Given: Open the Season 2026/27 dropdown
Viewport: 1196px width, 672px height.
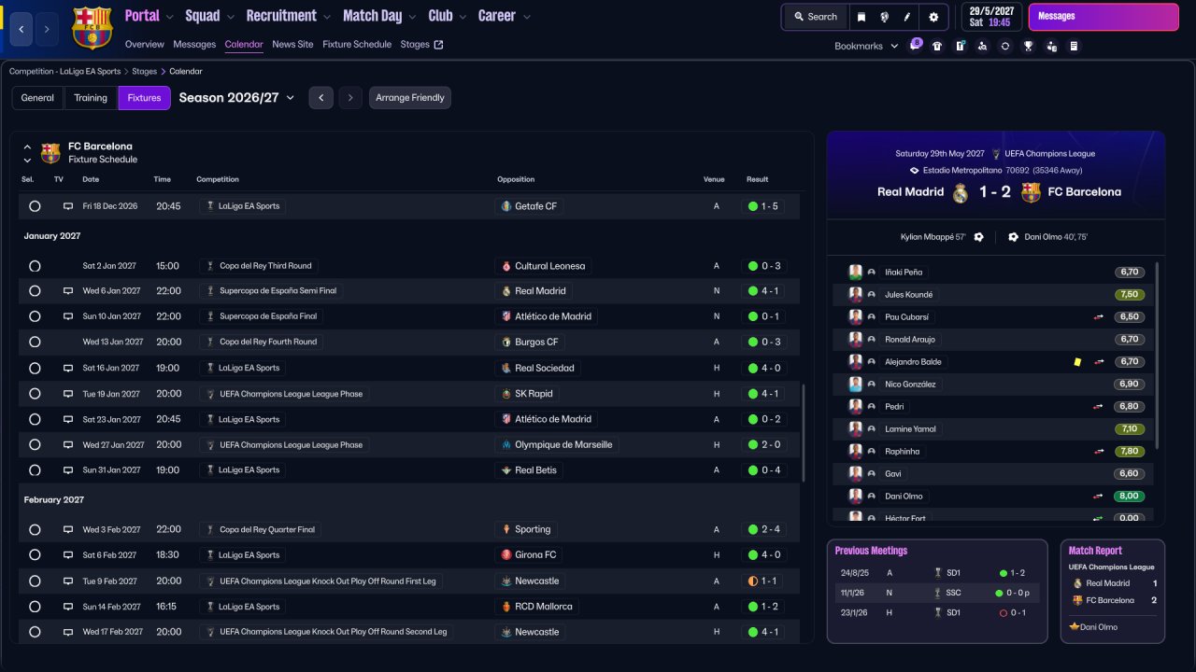Looking at the screenshot, I should [237, 98].
